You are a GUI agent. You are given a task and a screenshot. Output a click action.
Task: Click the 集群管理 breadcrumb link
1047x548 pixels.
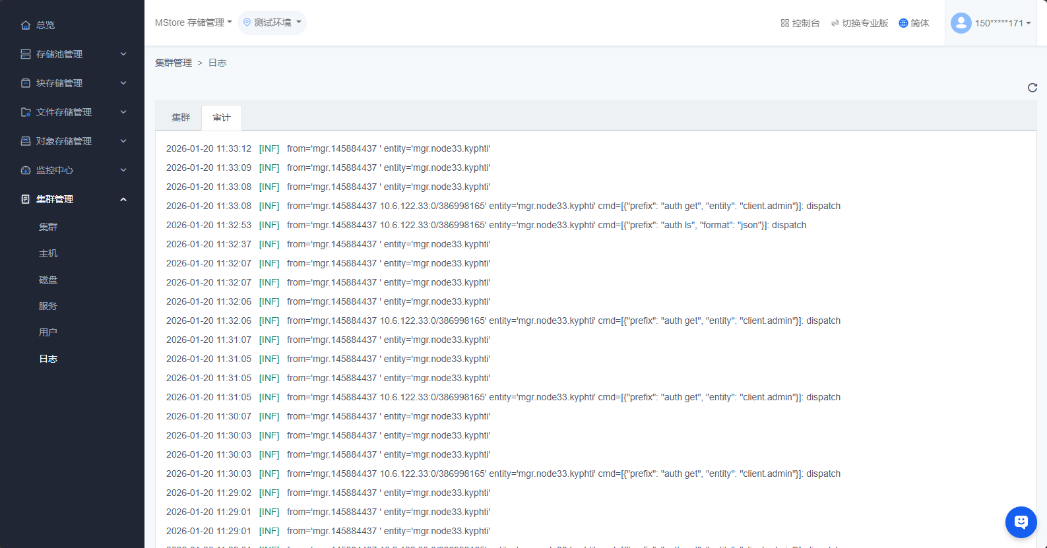[x=174, y=63]
